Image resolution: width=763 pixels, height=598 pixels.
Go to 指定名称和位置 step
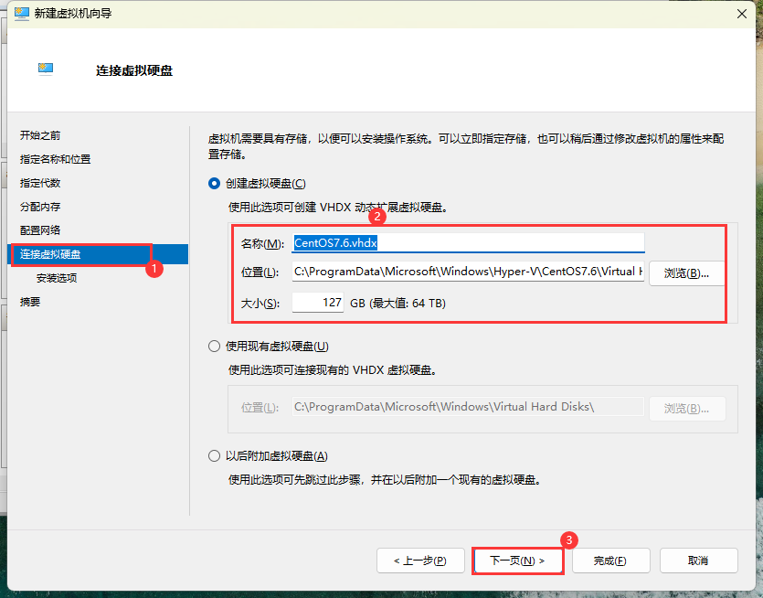click(55, 159)
